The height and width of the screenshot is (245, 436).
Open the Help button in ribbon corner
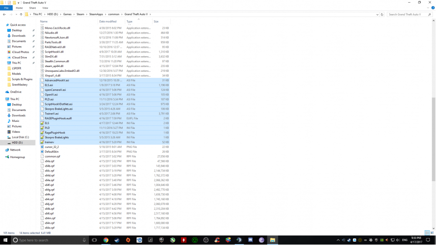pyautogui.click(x=433, y=8)
